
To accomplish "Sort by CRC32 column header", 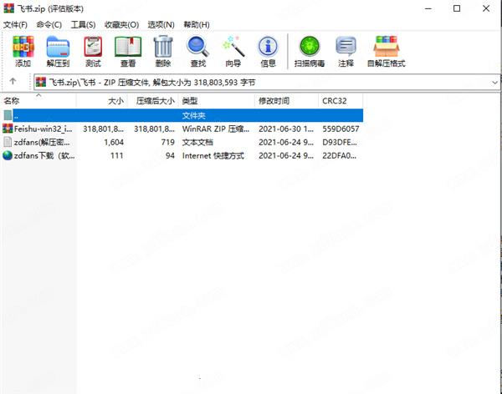I will 341,101.
